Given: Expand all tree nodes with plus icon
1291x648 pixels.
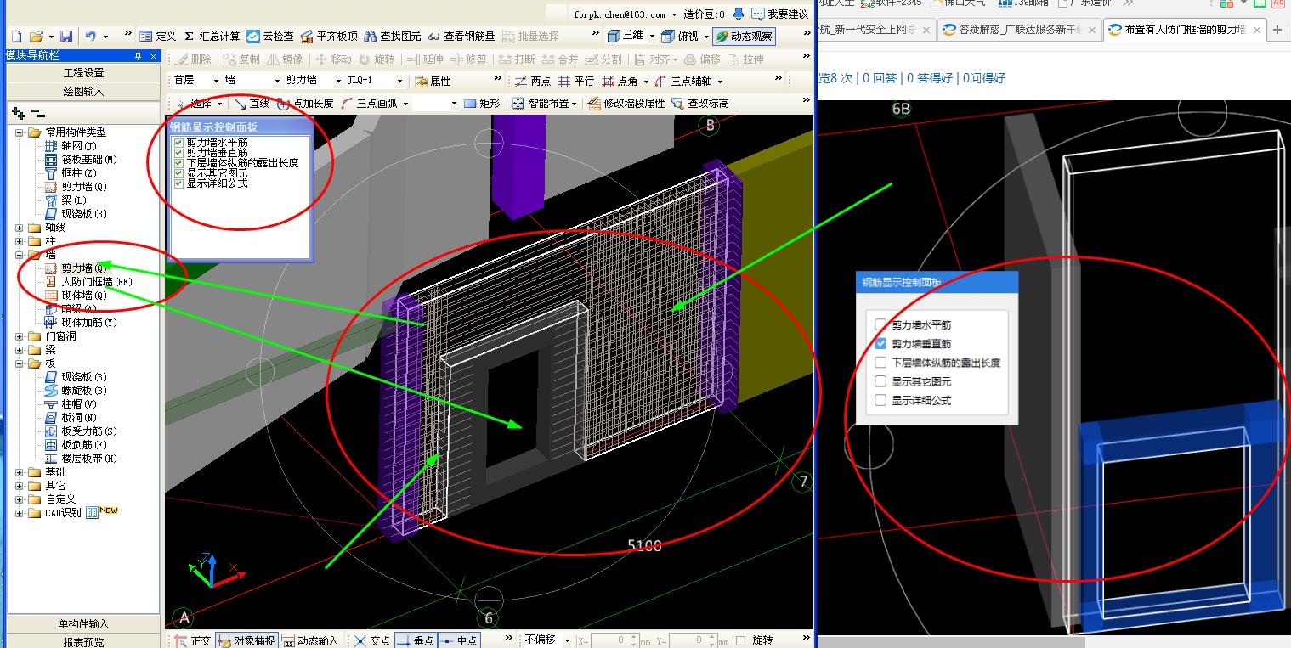Looking at the screenshot, I should 19,113.
